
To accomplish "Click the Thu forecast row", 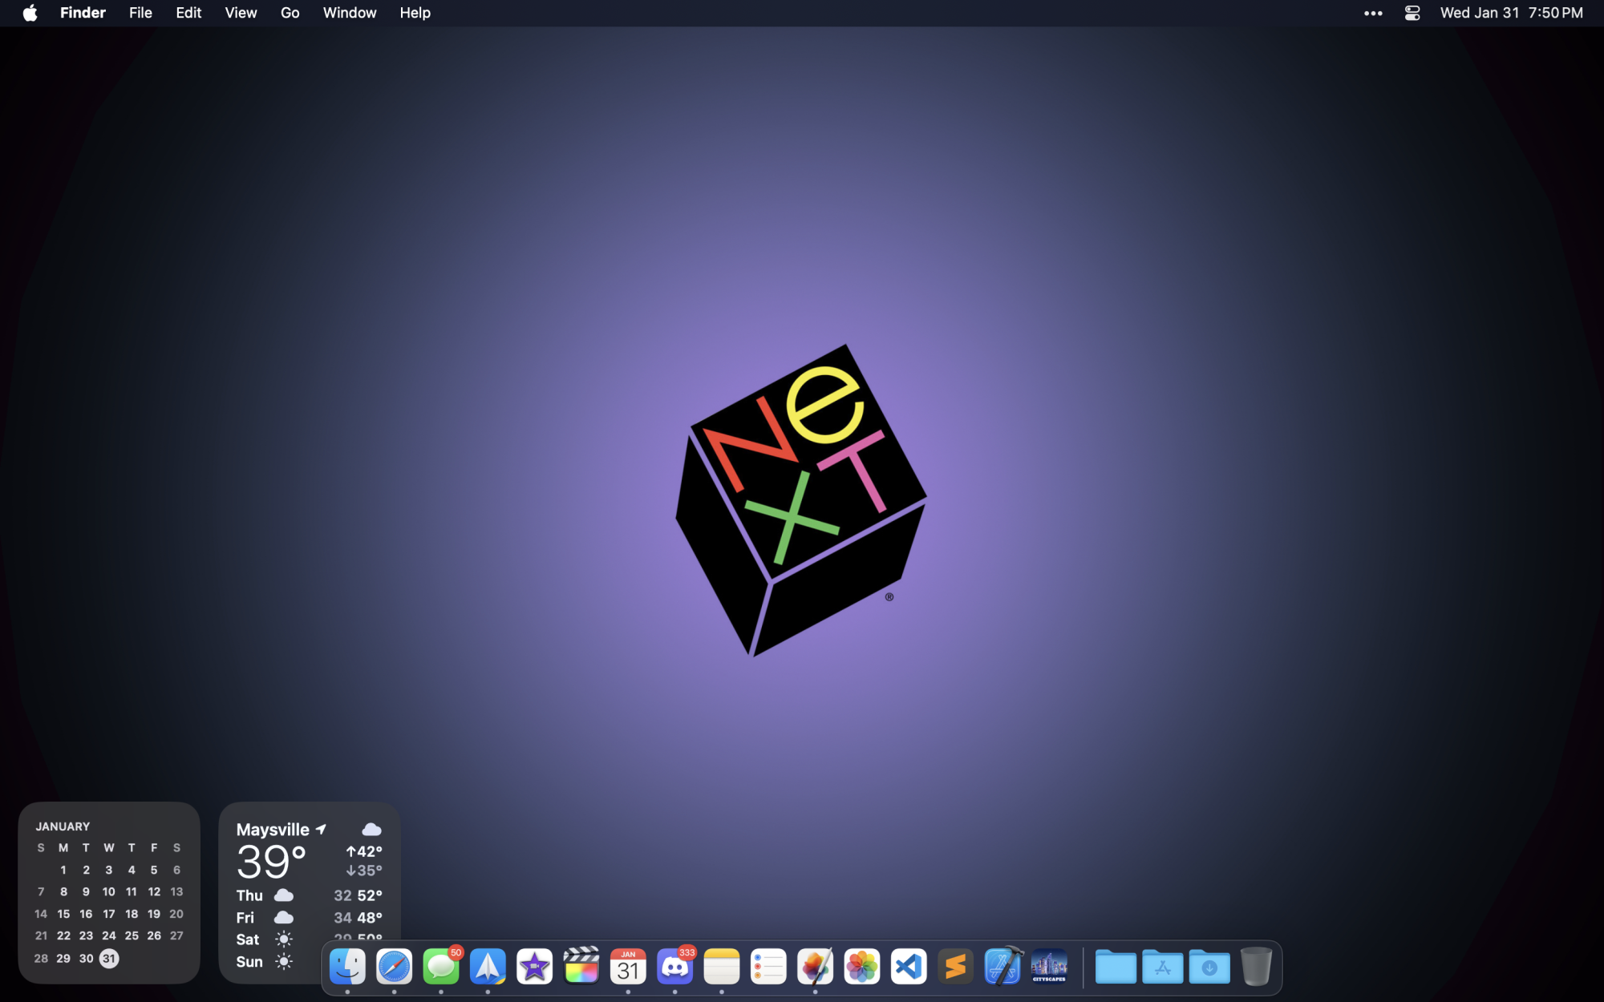I will click(x=309, y=895).
